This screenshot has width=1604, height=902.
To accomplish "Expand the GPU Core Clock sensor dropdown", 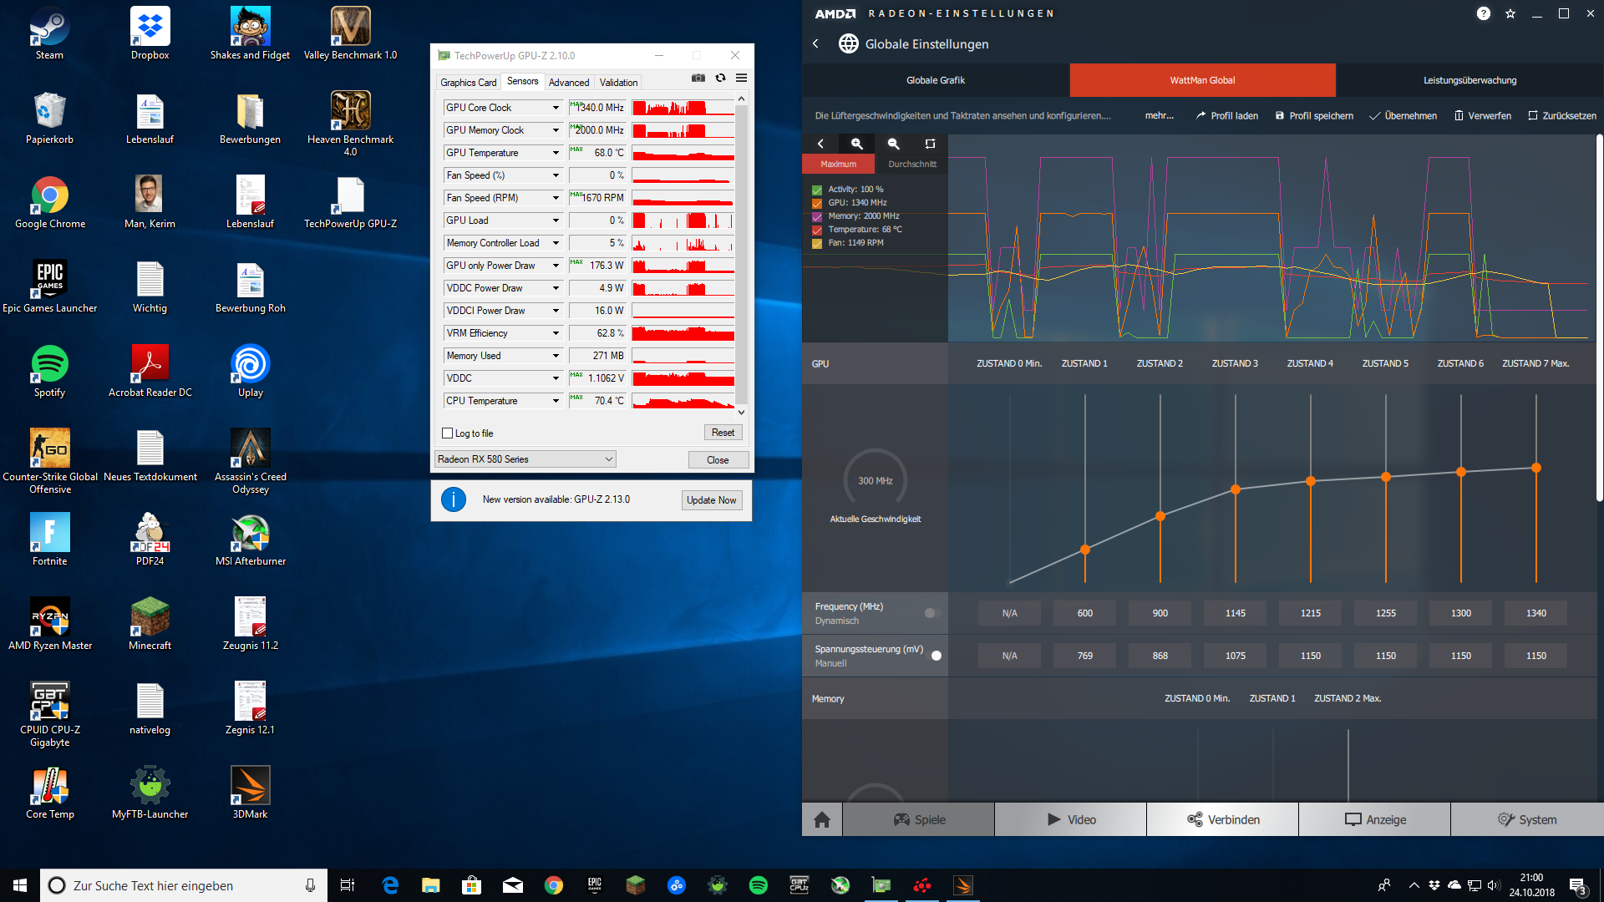I will coord(556,108).
